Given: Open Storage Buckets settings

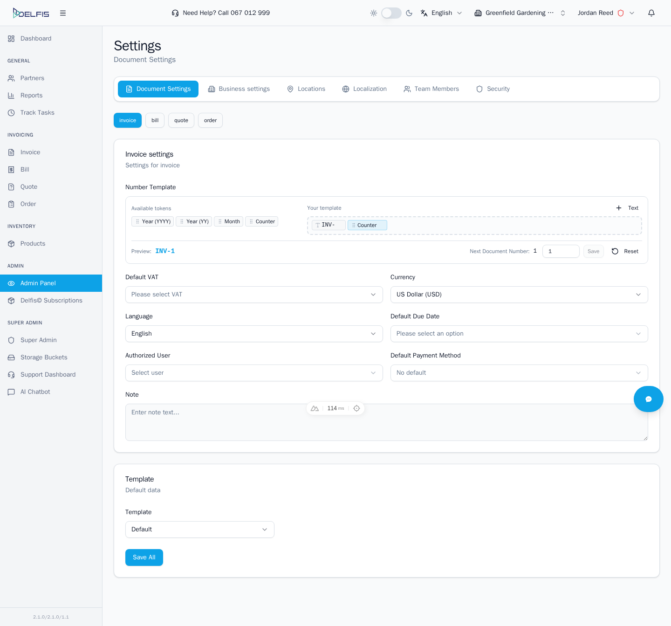Looking at the screenshot, I should 43,357.
